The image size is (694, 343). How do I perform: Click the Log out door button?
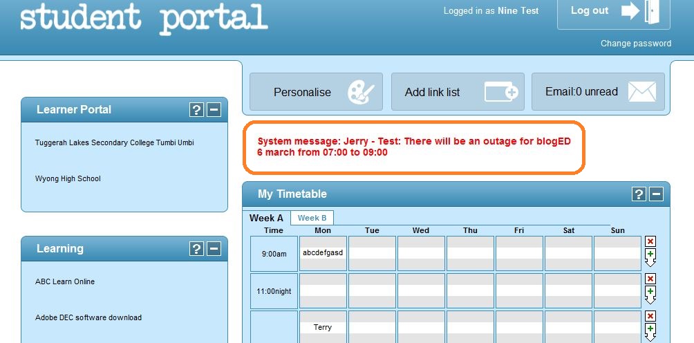point(613,12)
